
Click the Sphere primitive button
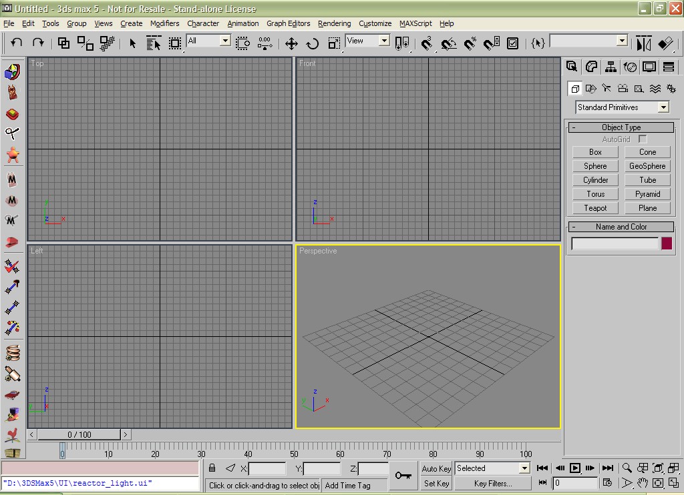[x=595, y=166]
